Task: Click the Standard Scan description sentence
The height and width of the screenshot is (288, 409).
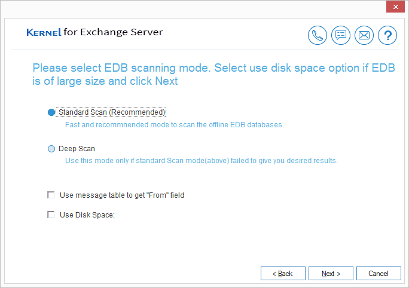Action: [x=173, y=125]
